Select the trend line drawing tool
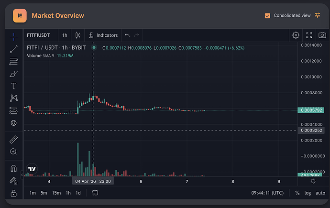The image size is (330, 208). pos(14,49)
